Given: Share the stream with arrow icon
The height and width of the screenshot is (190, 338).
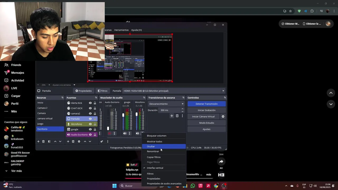Looking at the screenshot, I should pos(221,161).
